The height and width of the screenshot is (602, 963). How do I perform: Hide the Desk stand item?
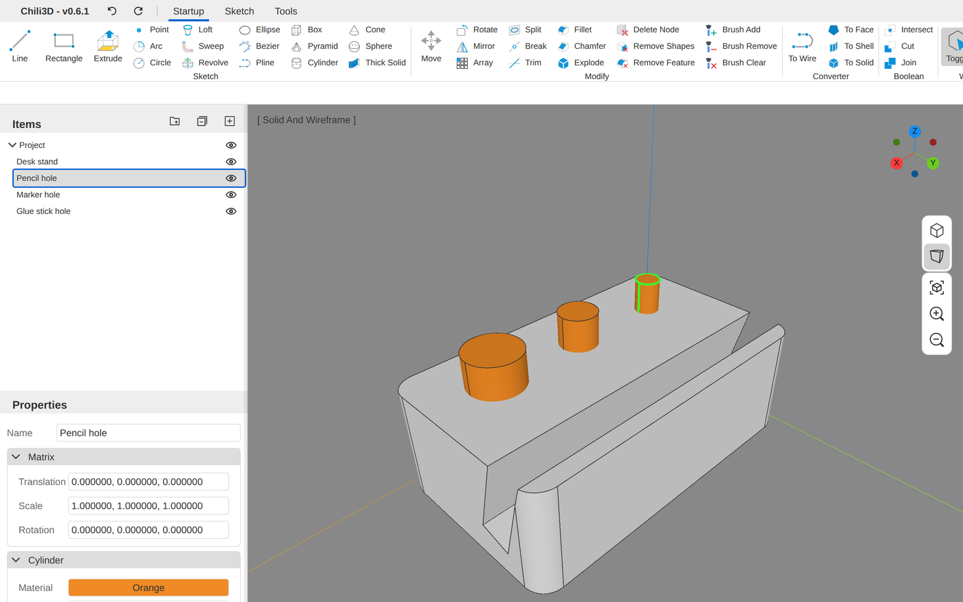(231, 162)
